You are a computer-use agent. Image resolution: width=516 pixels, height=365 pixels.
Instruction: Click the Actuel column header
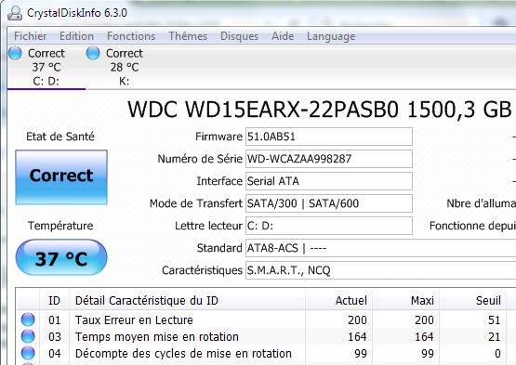click(x=339, y=300)
